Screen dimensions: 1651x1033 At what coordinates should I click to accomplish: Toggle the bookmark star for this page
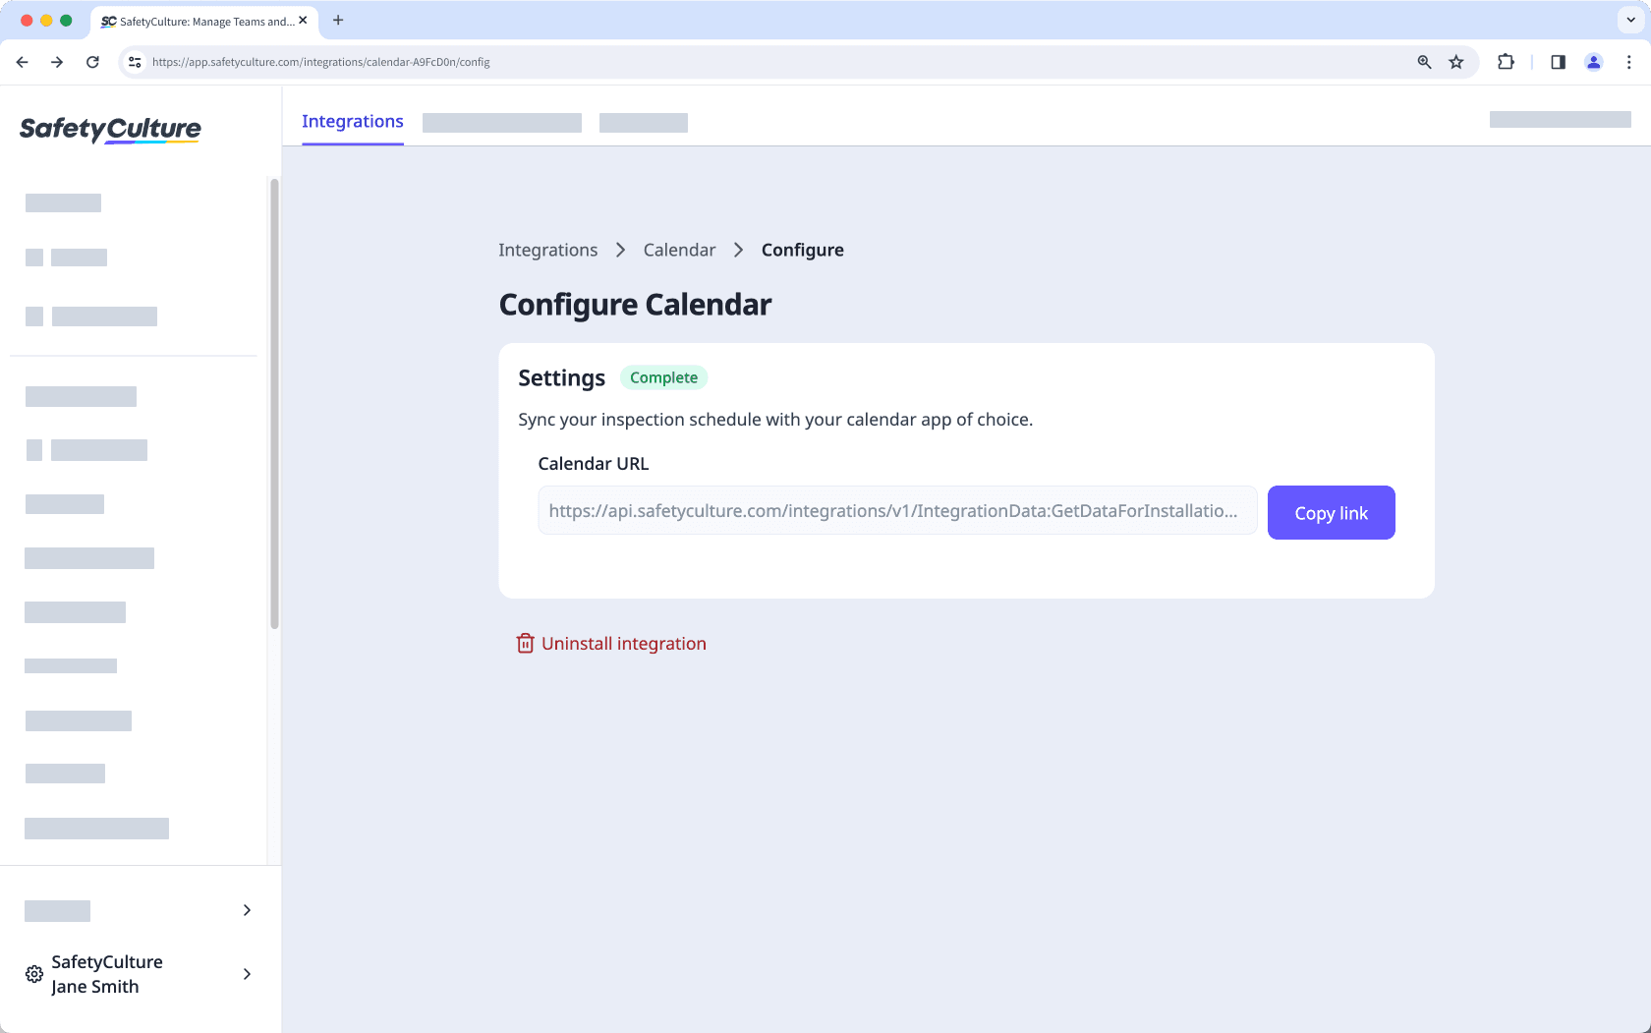(x=1456, y=61)
